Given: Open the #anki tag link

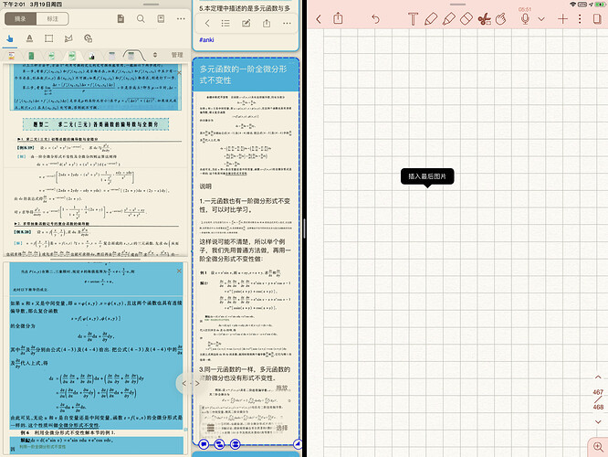Looking at the screenshot, I should pos(206,39).
